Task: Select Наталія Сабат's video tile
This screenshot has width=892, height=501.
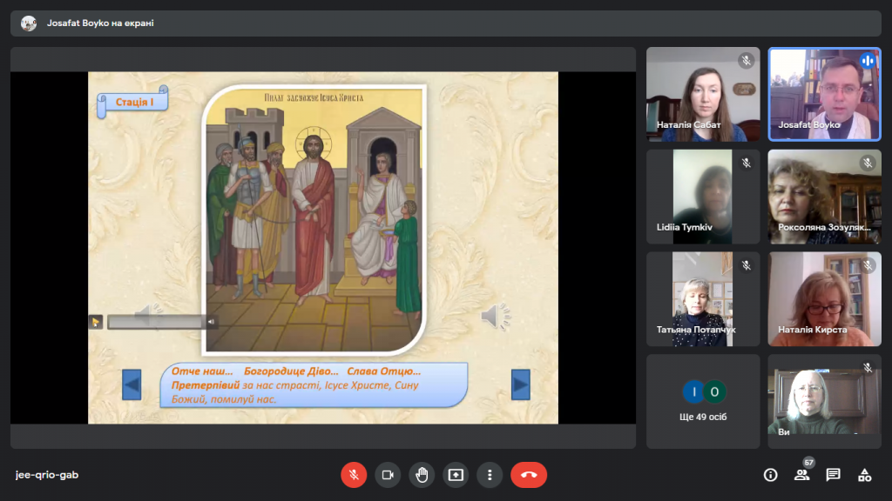Action: pos(703,94)
